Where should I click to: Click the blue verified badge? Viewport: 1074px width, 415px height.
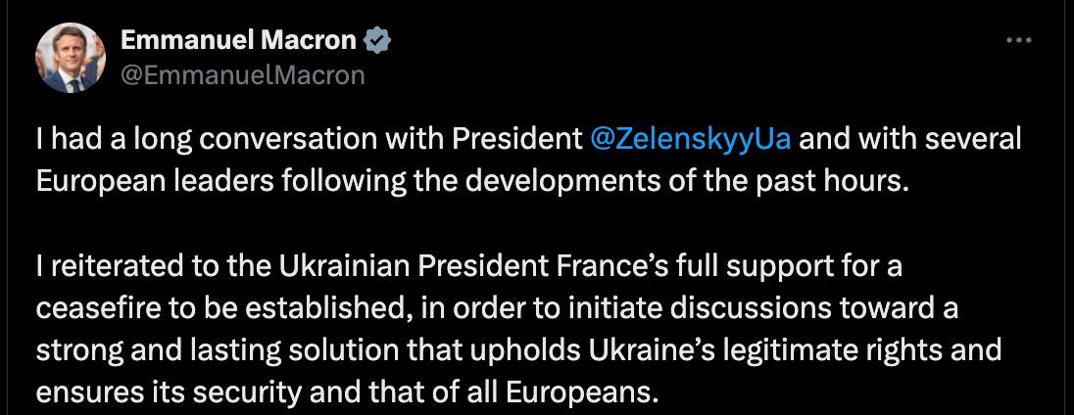pyautogui.click(x=377, y=40)
